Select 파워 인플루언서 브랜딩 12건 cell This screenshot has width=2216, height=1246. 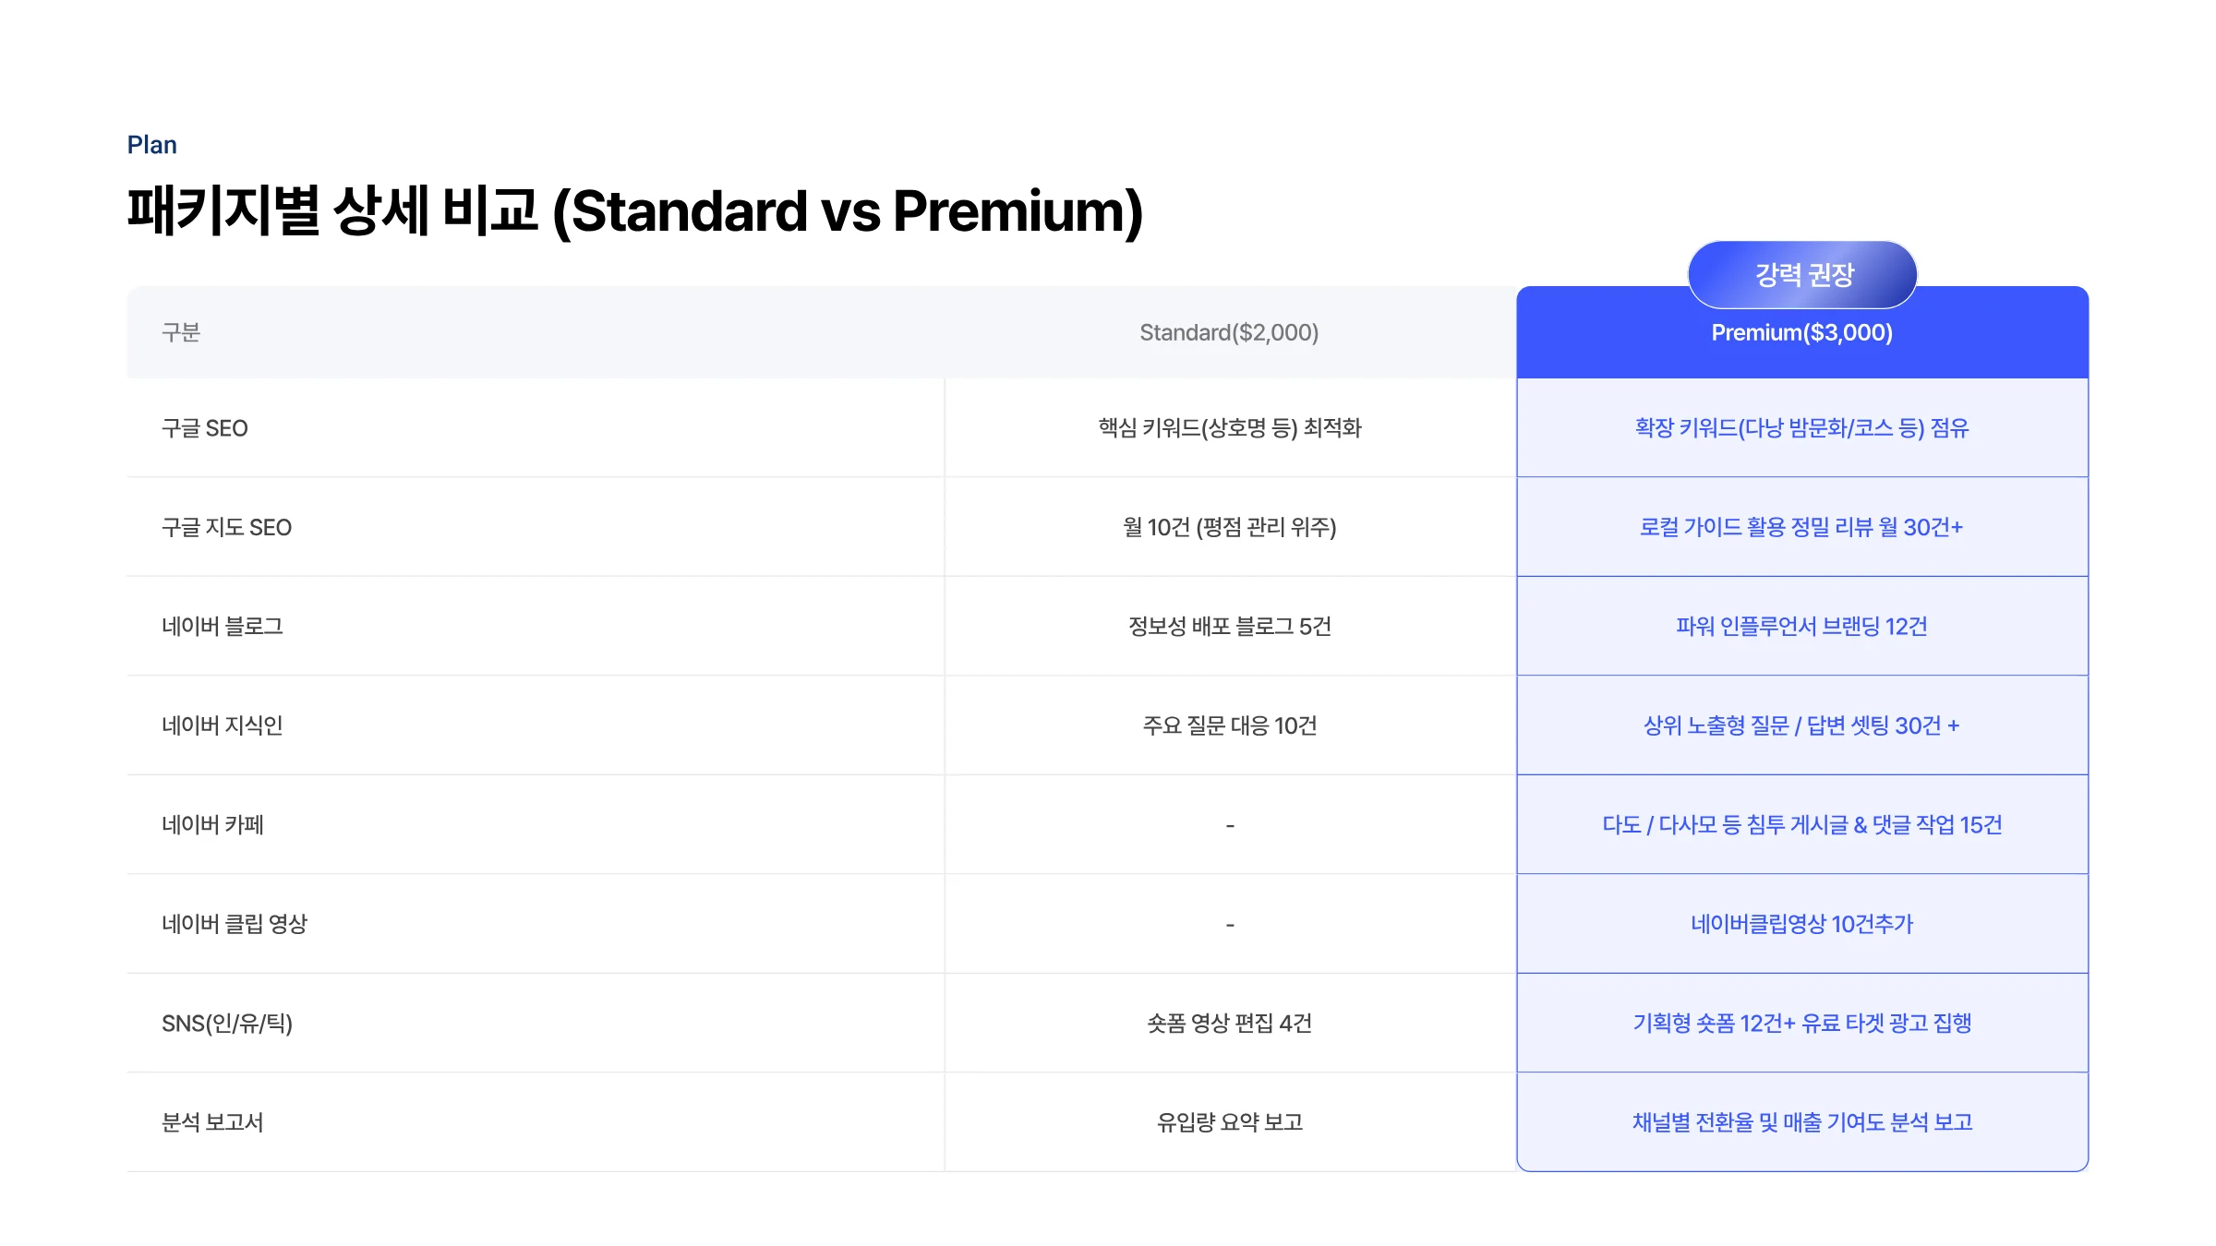[1802, 626]
